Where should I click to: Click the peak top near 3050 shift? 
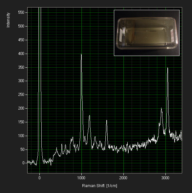(x=168, y=68)
